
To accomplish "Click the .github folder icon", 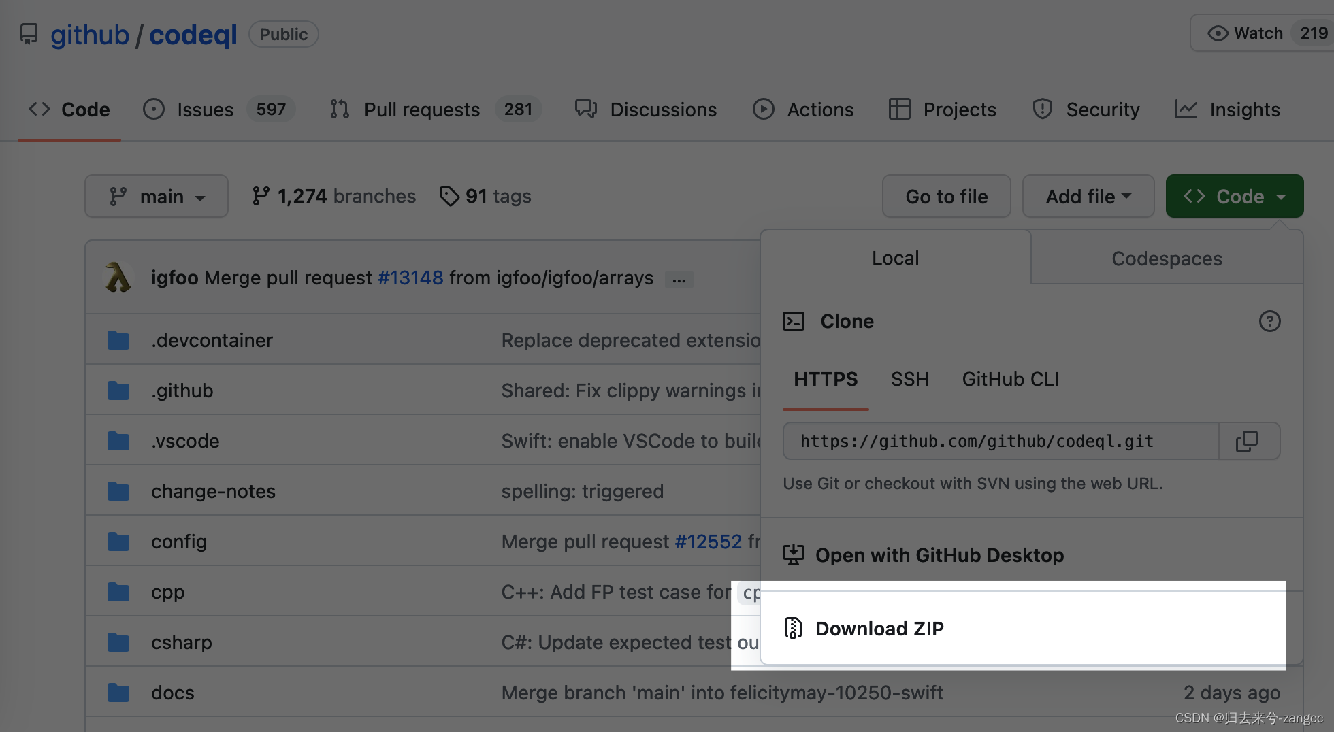I will 118,390.
